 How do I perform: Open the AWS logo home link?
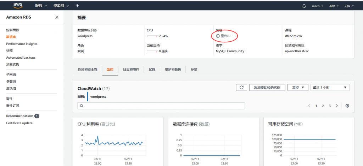pos(18,5)
